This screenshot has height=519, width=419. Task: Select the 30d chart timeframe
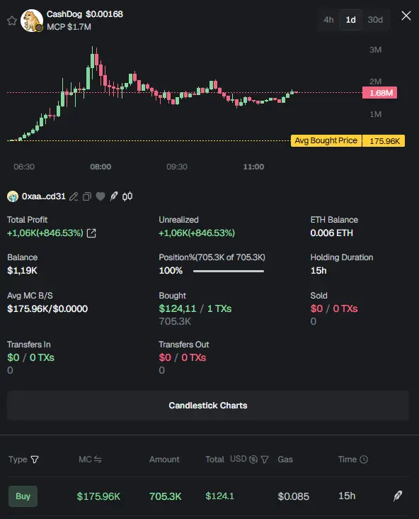click(375, 20)
